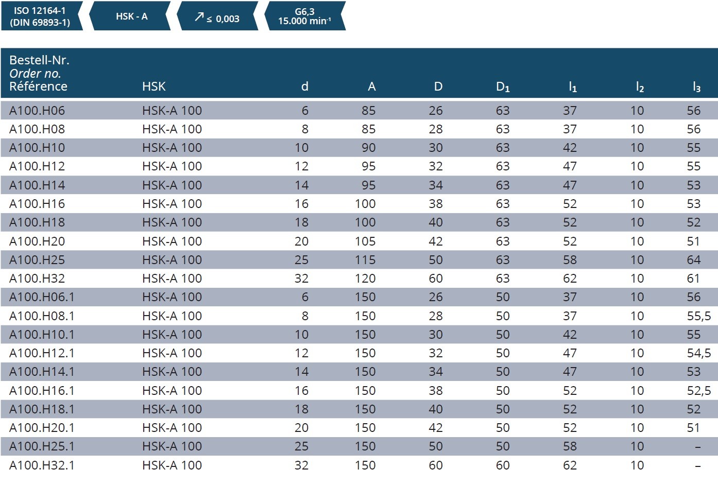Click D value 40 in A100.H18.1 row

coord(436,409)
